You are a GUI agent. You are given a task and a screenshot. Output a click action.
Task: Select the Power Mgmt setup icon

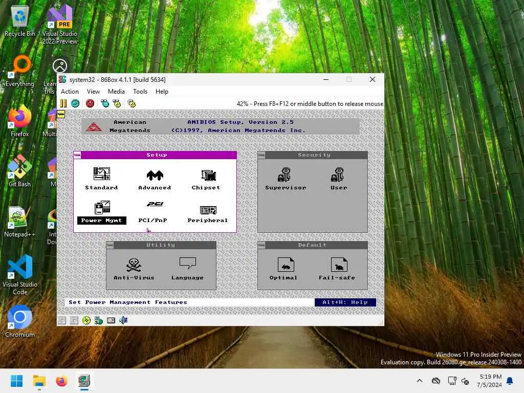click(x=102, y=212)
